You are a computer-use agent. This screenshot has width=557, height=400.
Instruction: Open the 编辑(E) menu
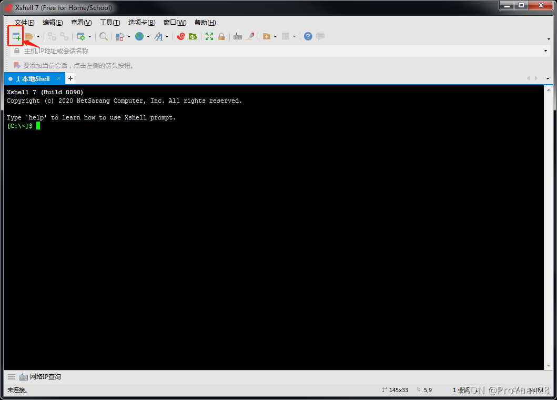coord(53,23)
